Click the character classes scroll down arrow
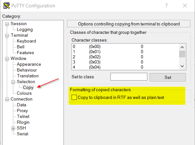 tap(182, 66)
